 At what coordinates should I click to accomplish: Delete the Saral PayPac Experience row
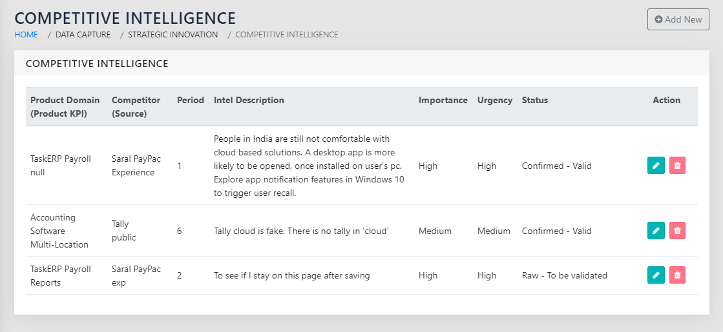tap(677, 166)
